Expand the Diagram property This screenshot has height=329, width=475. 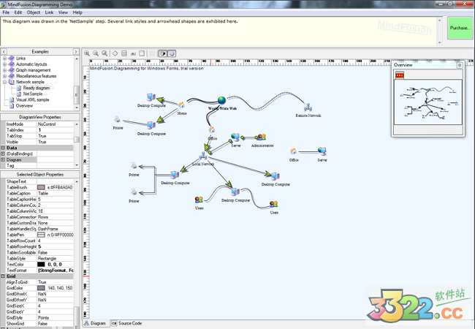[x=3, y=159]
